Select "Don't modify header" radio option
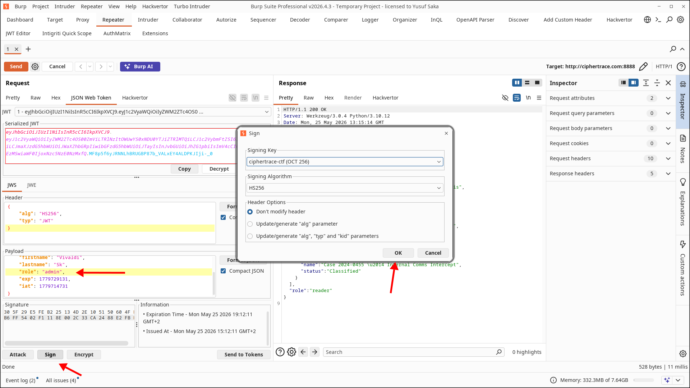 250,212
